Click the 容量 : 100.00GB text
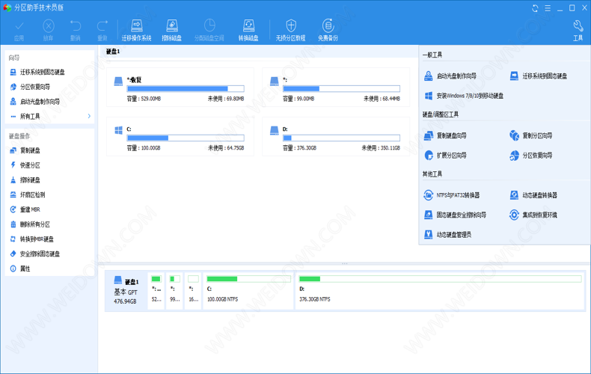Image resolution: width=591 pixels, height=374 pixels. tap(144, 148)
